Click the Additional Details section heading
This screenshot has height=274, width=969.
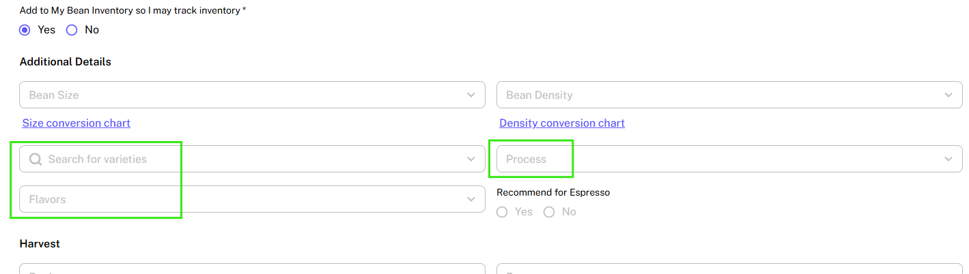(x=66, y=62)
